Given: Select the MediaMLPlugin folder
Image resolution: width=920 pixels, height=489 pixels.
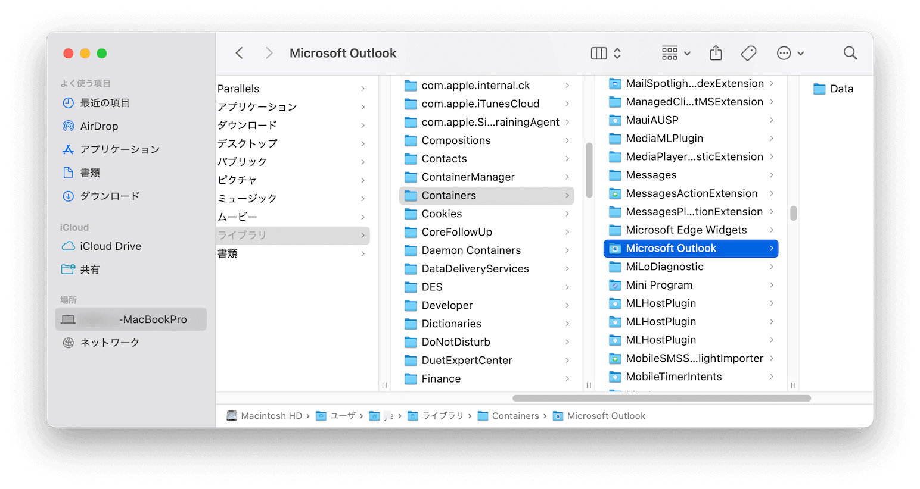Looking at the screenshot, I should tap(691, 139).
